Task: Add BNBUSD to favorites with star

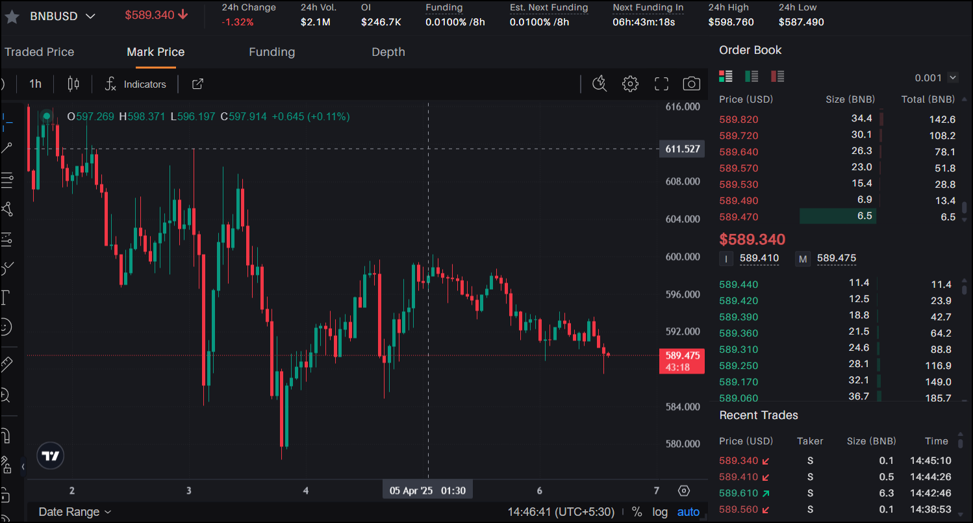Action: point(11,16)
